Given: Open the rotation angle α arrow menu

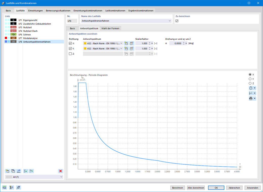Looking at the screenshot, I should 186,43.
